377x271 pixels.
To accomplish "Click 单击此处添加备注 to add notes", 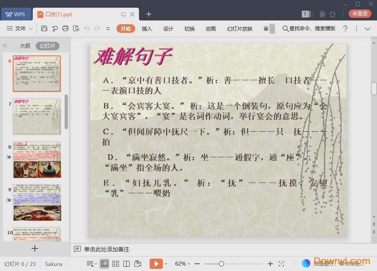I will 106,249.
